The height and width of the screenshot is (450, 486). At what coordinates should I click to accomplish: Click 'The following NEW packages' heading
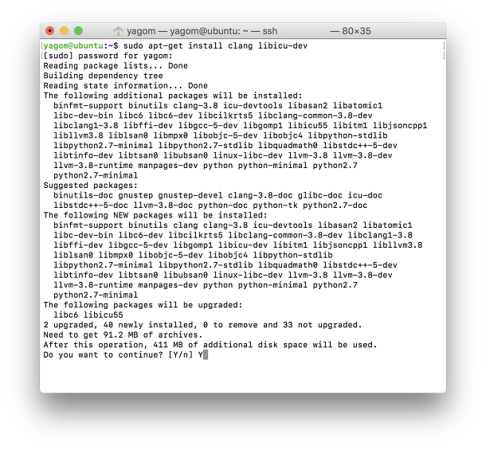(x=155, y=215)
